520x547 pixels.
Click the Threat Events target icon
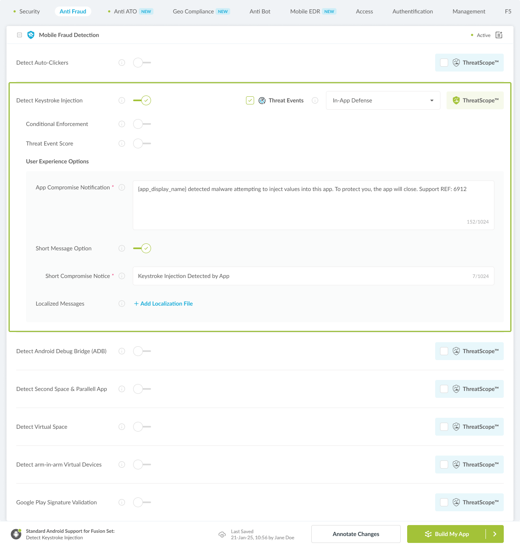[x=262, y=100]
